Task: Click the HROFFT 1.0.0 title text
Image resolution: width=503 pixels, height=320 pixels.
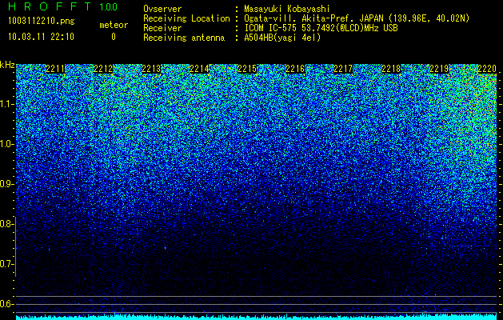Action: point(62,6)
